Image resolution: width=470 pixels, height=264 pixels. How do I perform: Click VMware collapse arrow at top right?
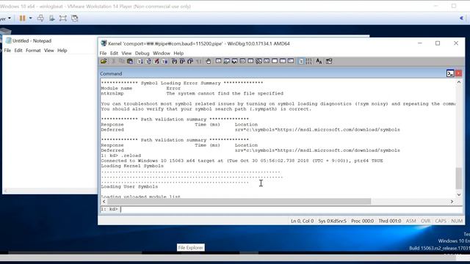click(461, 18)
